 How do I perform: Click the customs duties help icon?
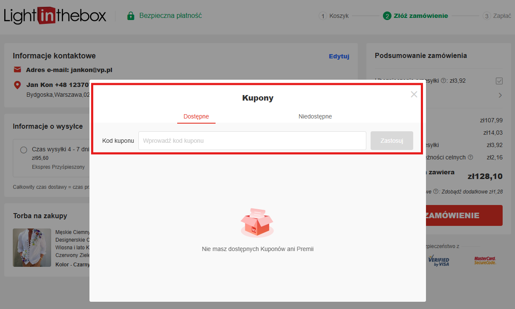470,157
